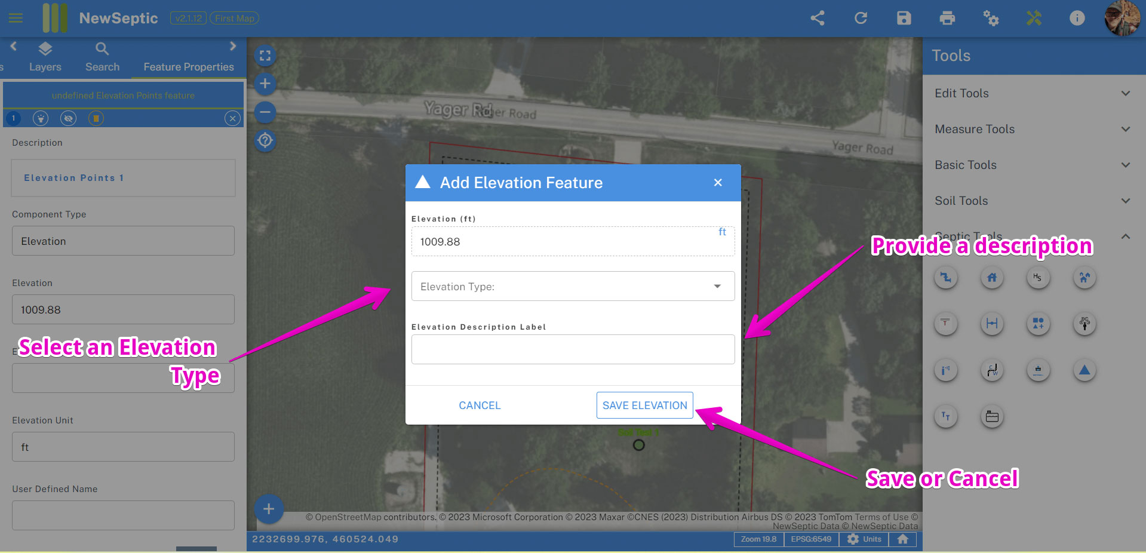
Task: Select the house septic tool
Action: click(x=992, y=277)
